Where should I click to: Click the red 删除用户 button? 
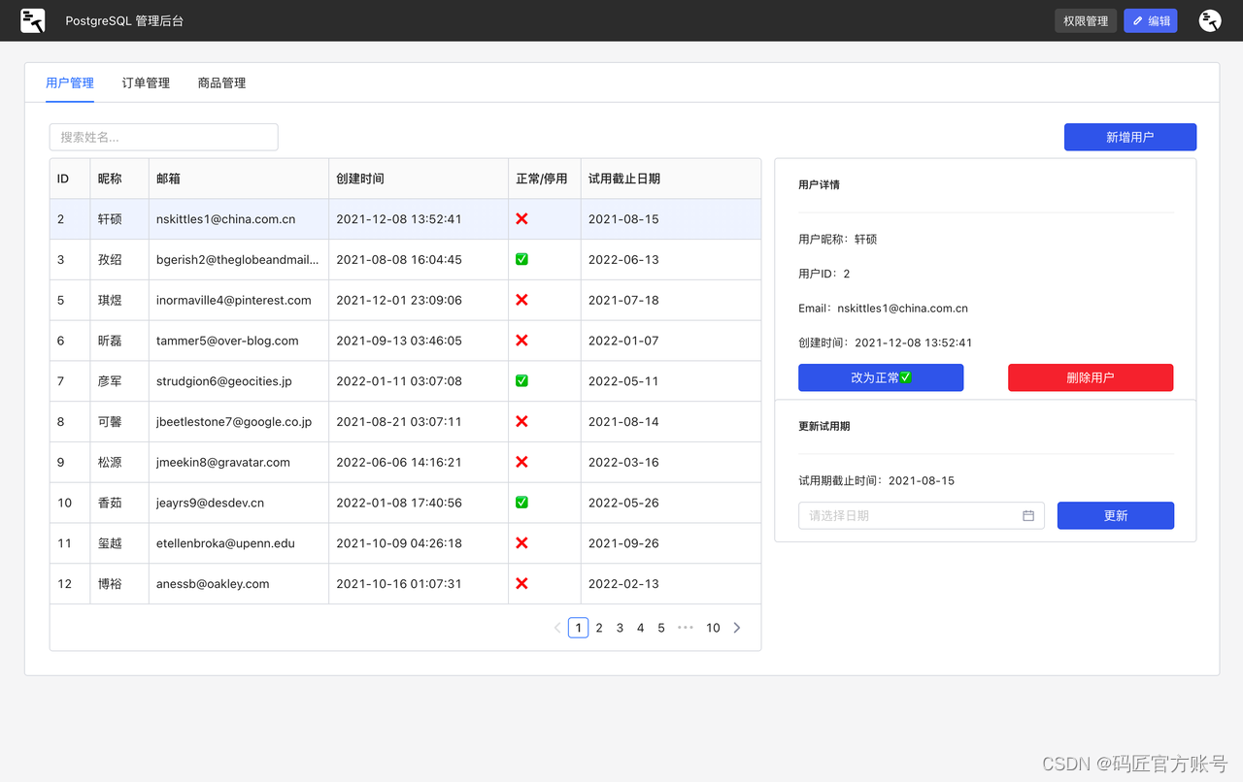pyautogui.click(x=1091, y=377)
